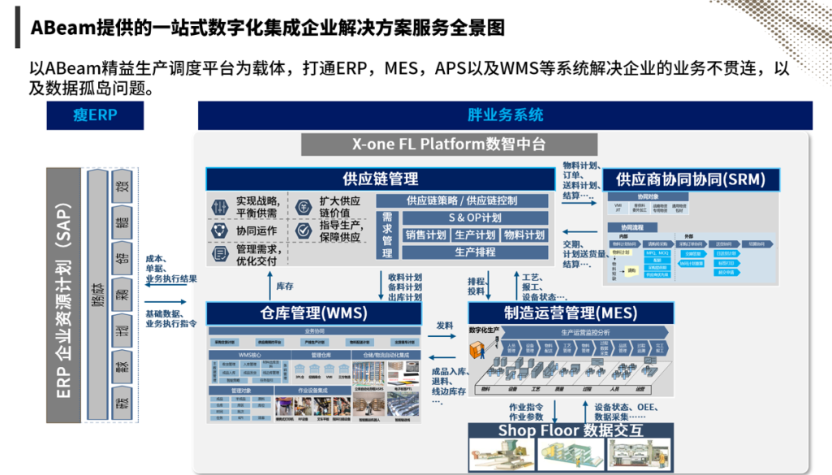The height and width of the screenshot is (475, 832).
Task: Click the 排程、投料 arrow label
Action: [x=476, y=286]
